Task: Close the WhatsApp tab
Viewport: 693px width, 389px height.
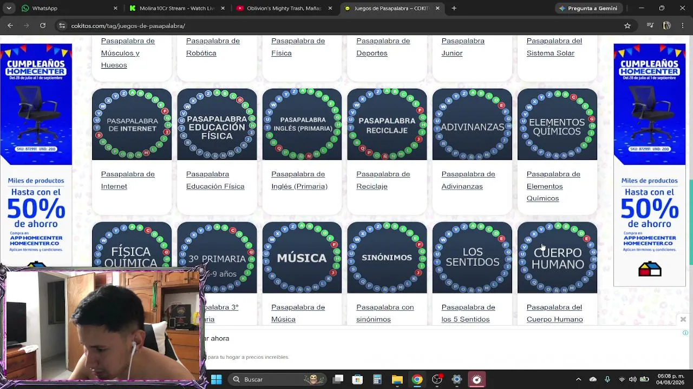Action: coord(115,8)
